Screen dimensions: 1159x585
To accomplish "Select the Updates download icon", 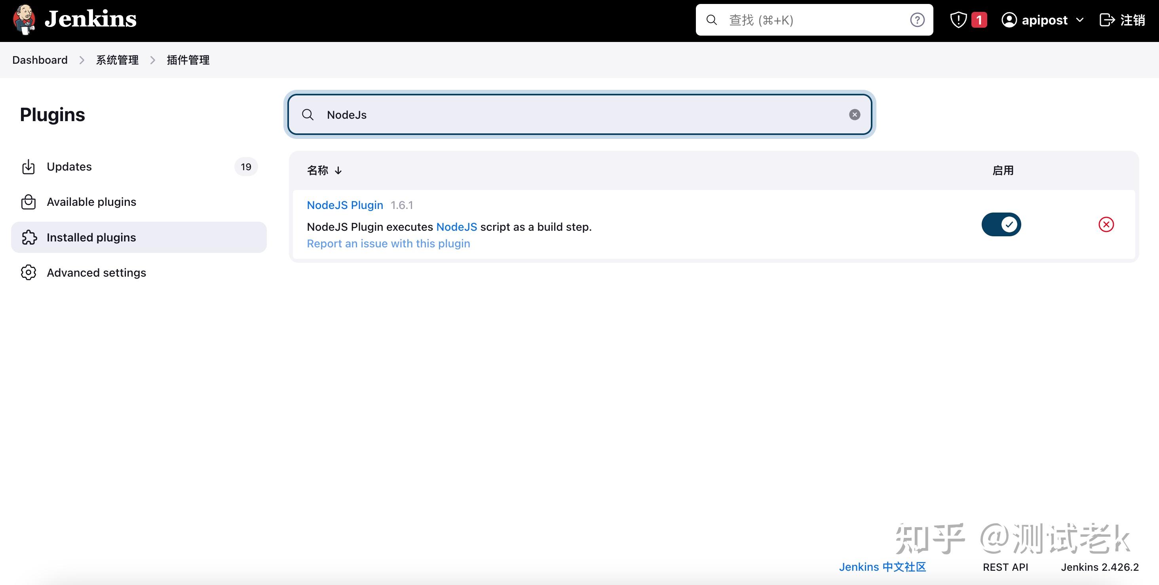I will (28, 166).
